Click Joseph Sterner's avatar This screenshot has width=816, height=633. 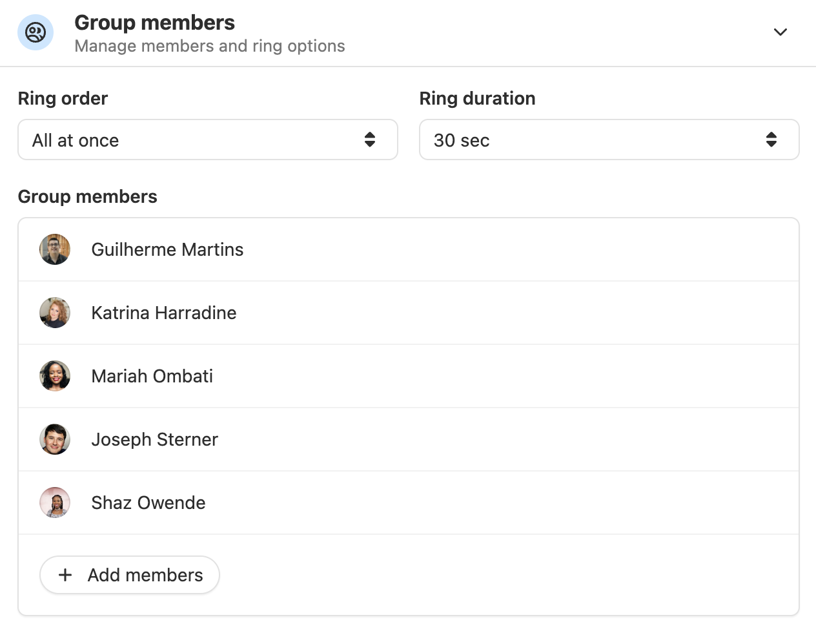(x=55, y=439)
